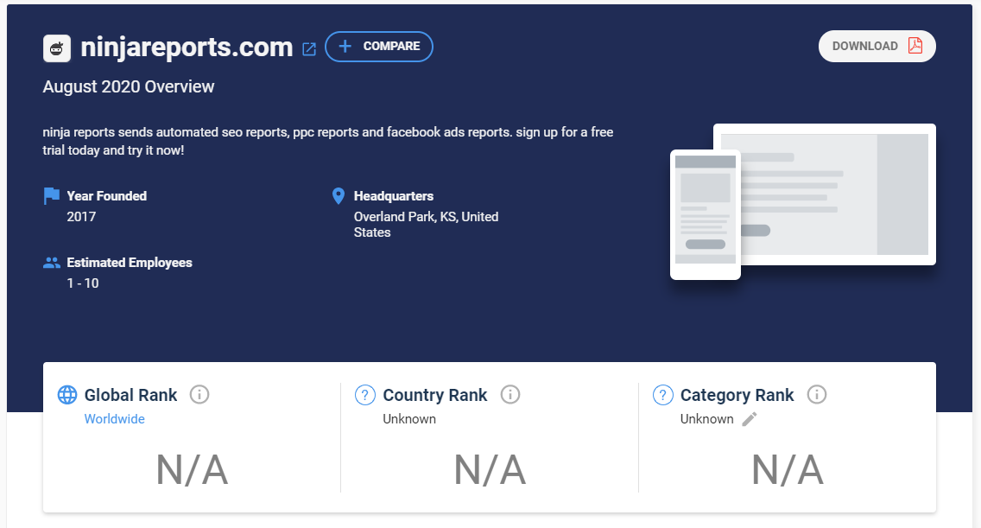Click the question mark beside Category Rank
The image size is (981, 528).
(663, 395)
